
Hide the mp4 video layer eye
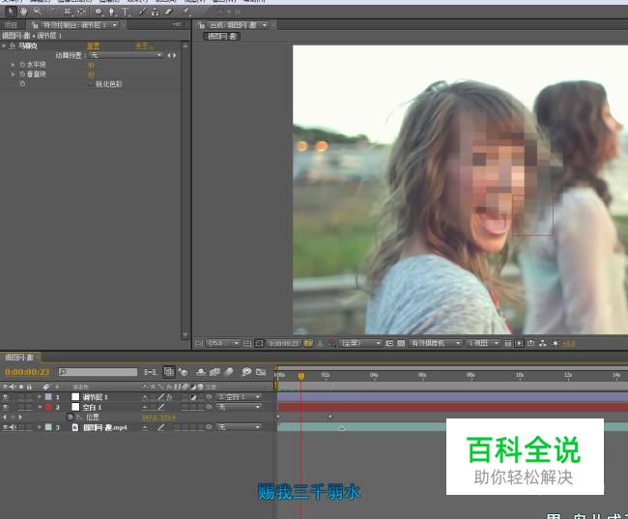click(5, 427)
